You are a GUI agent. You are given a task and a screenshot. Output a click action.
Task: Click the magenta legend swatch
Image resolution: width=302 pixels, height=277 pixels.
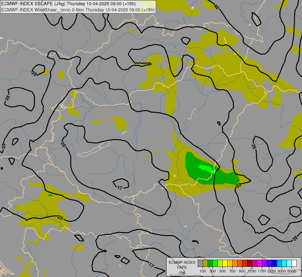click(260, 263)
